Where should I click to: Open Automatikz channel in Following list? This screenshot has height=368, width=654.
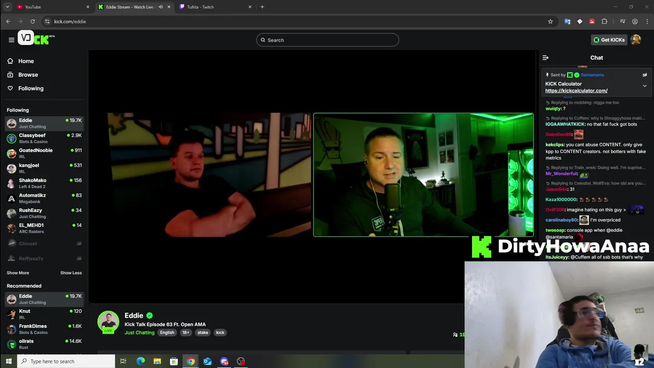[44, 198]
